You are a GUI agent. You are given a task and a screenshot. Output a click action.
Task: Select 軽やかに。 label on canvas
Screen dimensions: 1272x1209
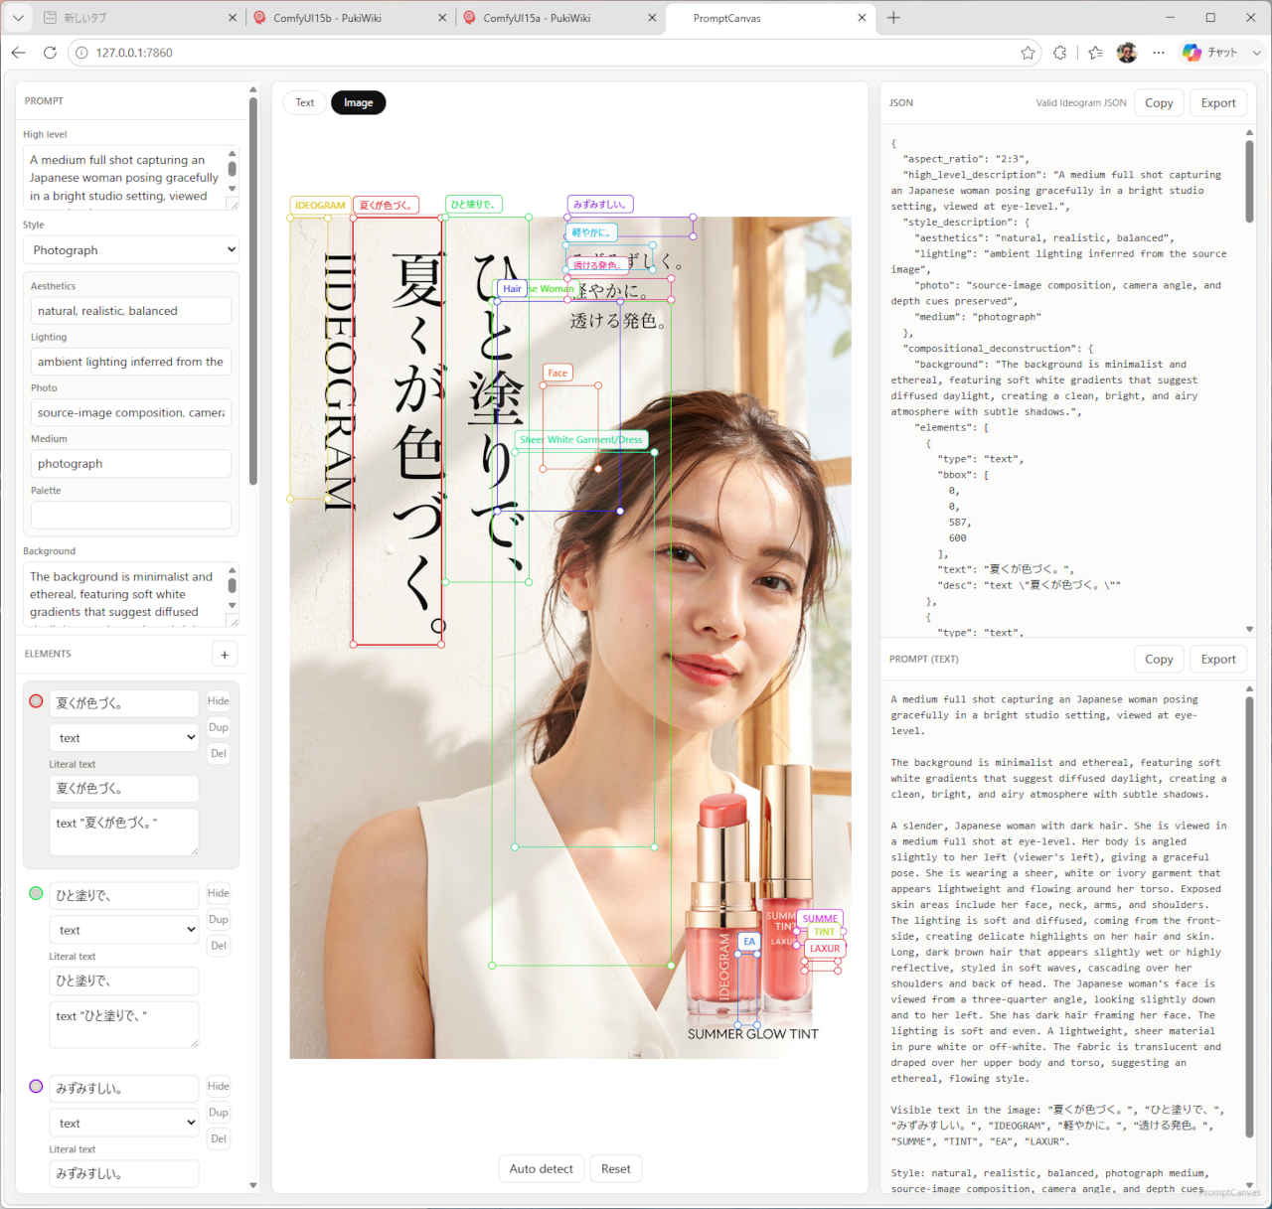coord(591,232)
